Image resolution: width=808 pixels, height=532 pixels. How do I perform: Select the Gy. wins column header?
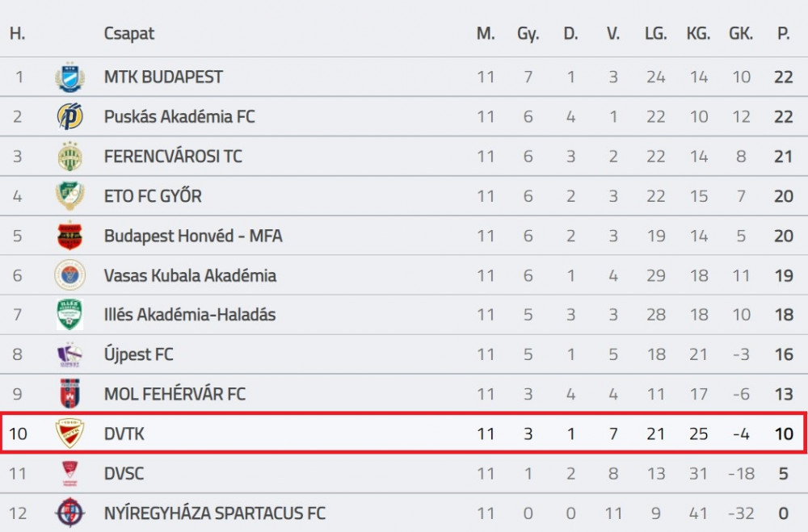(528, 34)
